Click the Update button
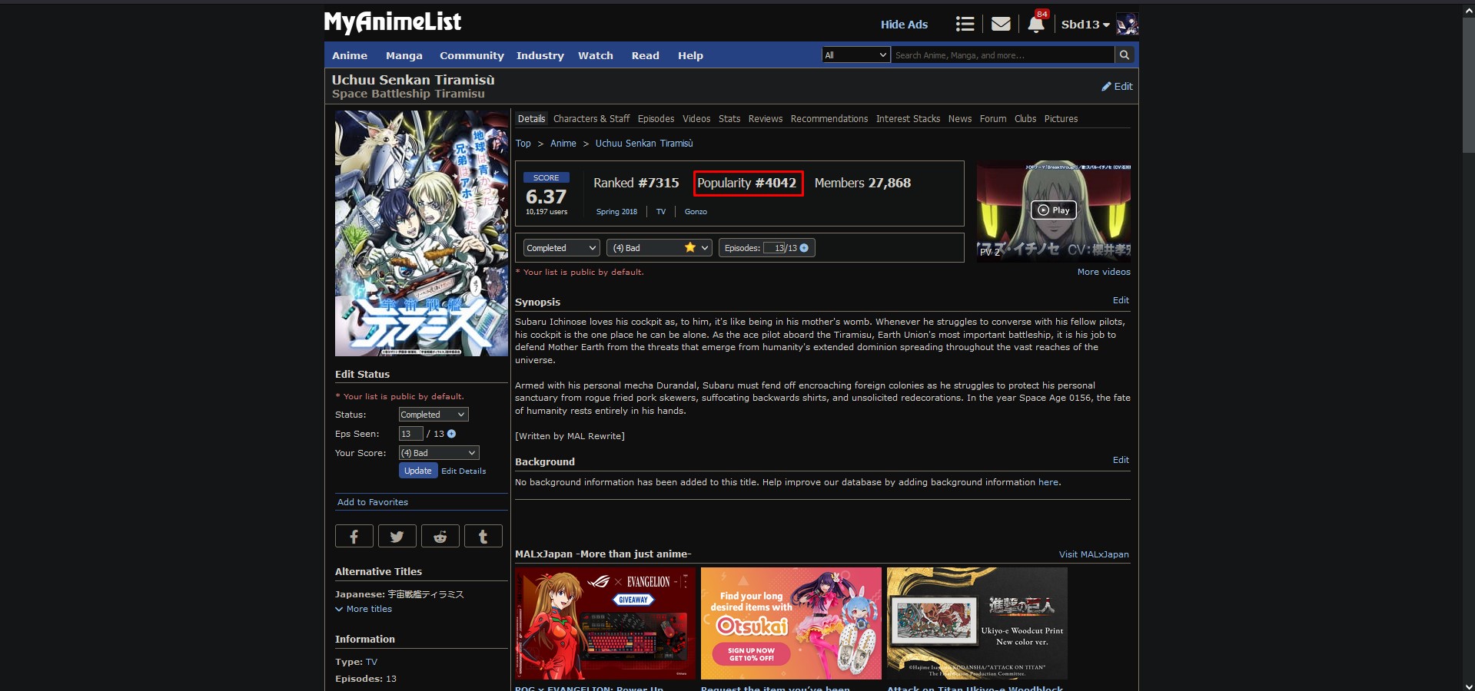This screenshot has width=1475, height=691. point(418,471)
